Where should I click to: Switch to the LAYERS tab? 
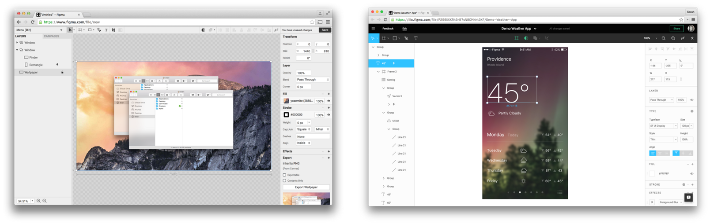click(21, 36)
